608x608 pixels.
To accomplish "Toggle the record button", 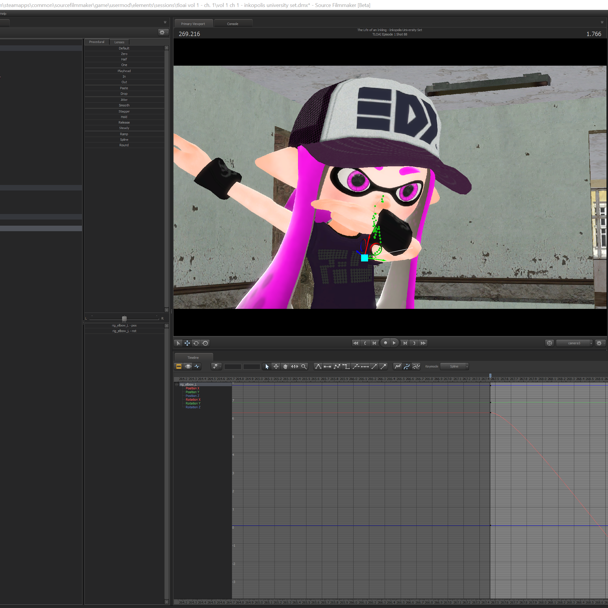I will (x=386, y=343).
